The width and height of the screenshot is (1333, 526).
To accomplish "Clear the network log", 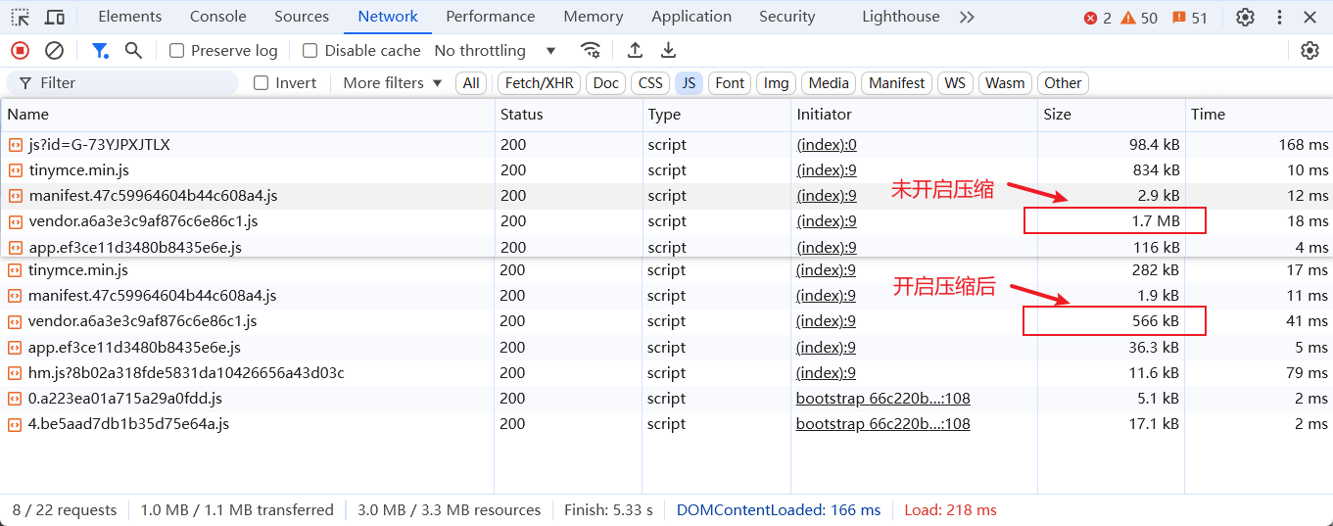I will [x=55, y=51].
